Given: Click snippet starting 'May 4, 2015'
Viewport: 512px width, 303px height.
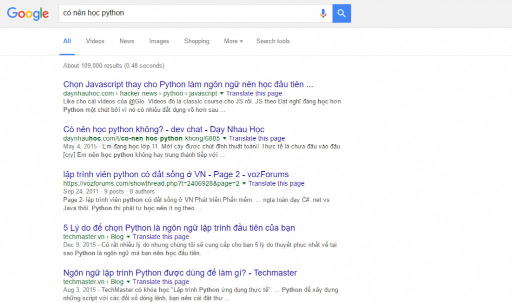Looking at the screenshot, I should (201, 151).
